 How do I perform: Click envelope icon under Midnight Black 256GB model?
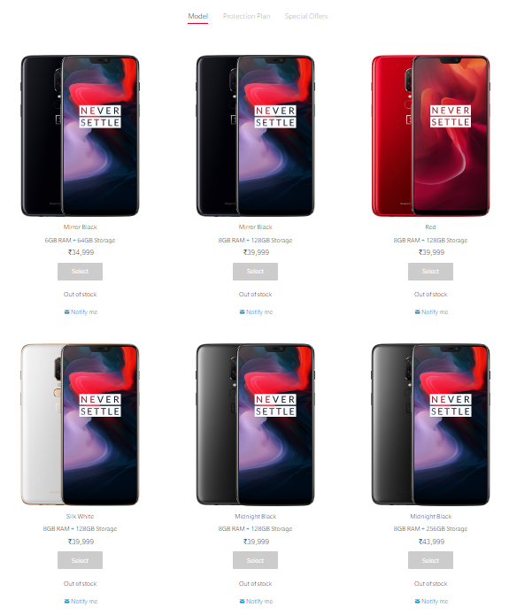click(x=418, y=601)
